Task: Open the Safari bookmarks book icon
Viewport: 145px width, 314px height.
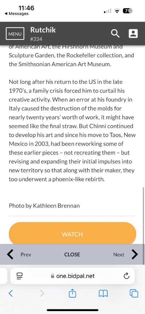Action: [x=103, y=294]
